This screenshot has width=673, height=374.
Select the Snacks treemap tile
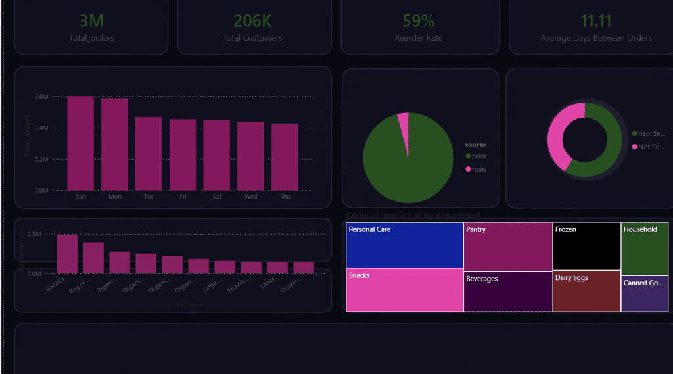point(404,290)
